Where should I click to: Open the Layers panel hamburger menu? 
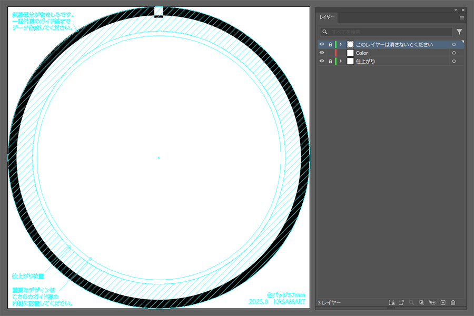[x=462, y=18]
